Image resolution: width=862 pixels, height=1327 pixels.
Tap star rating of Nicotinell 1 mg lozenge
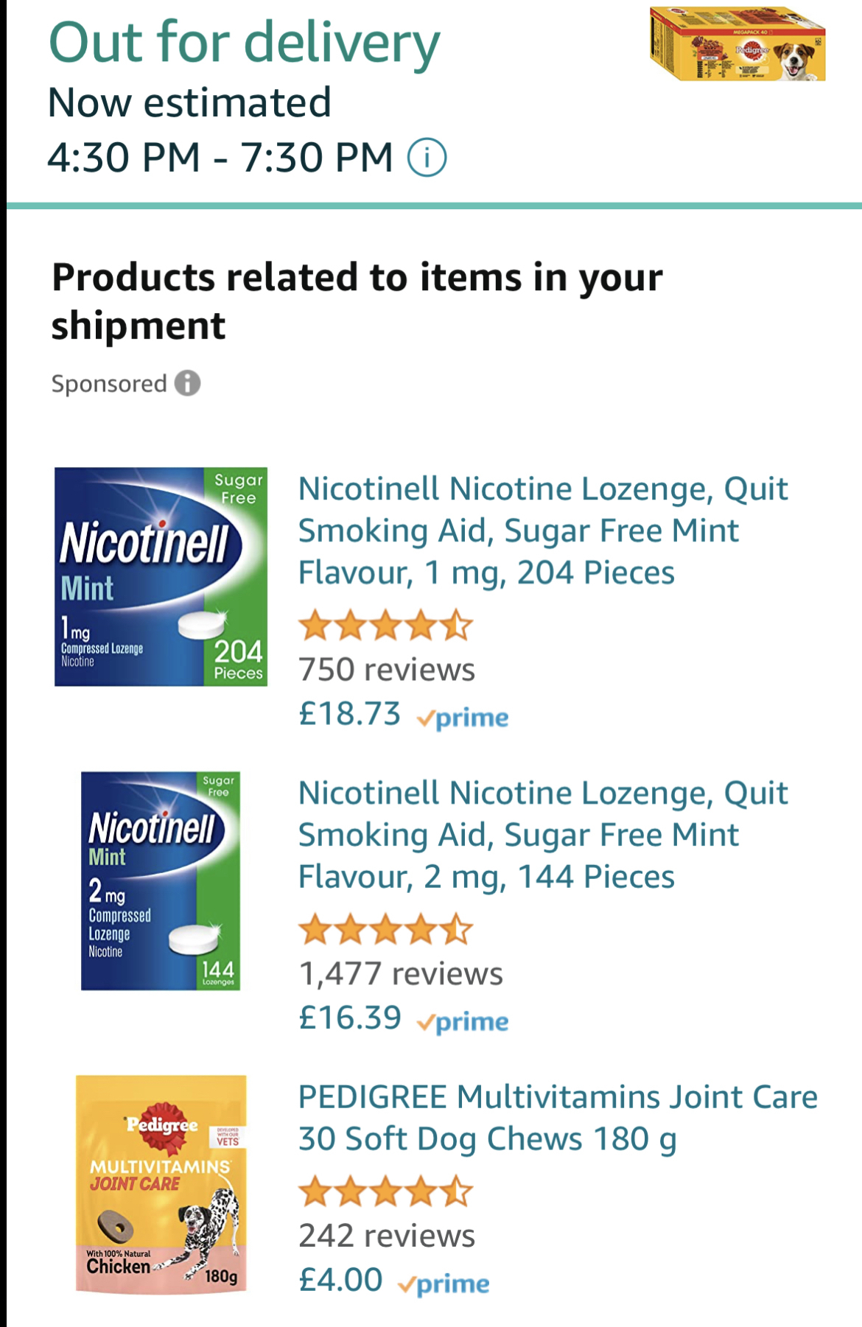click(x=385, y=626)
